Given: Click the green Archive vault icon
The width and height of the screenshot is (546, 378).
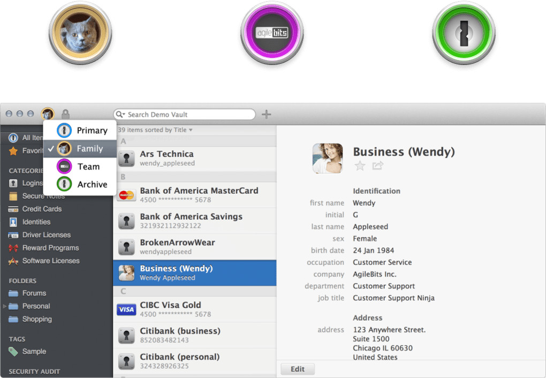Looking at the screenshot, I should [x=64, y=184].
